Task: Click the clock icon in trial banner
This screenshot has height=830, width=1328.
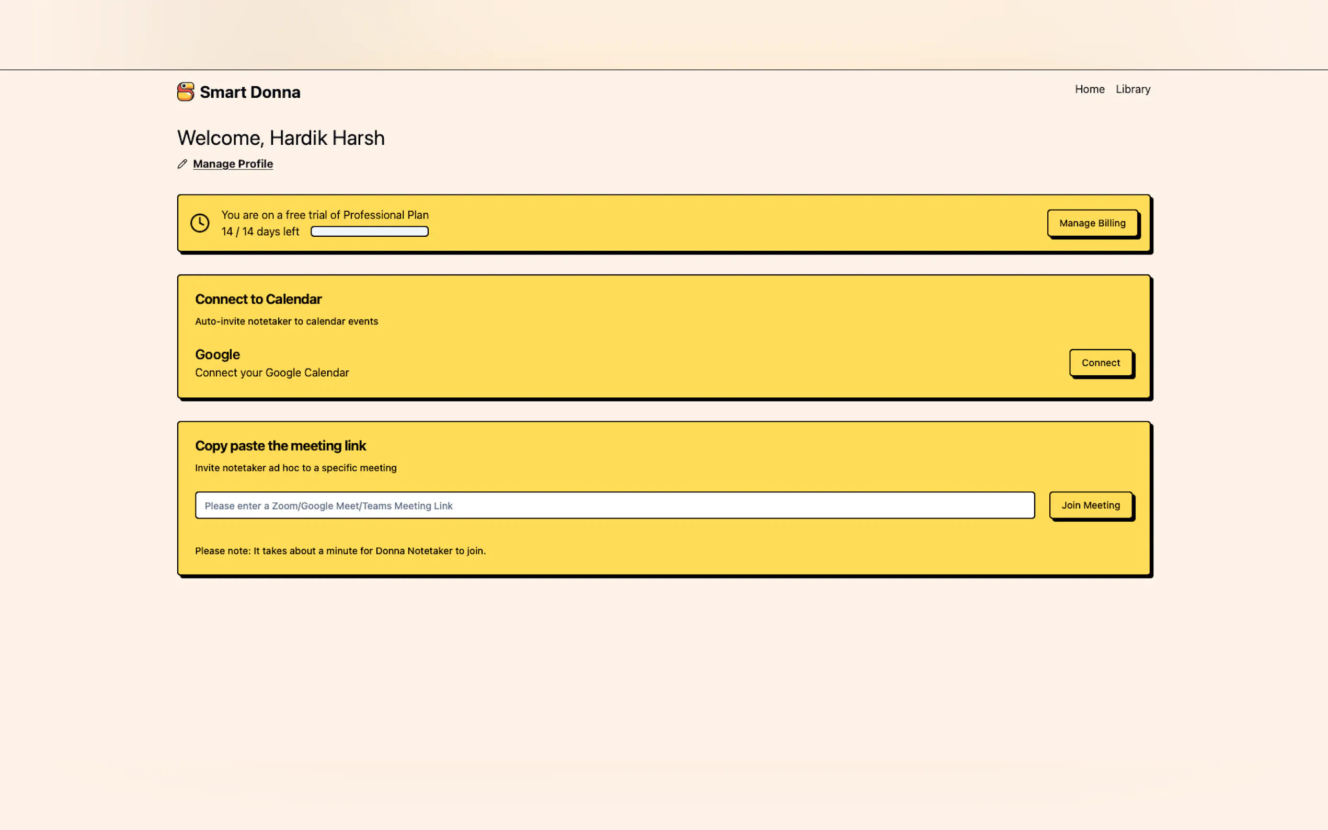Action: pyautogui.click(x=200, y=223)
